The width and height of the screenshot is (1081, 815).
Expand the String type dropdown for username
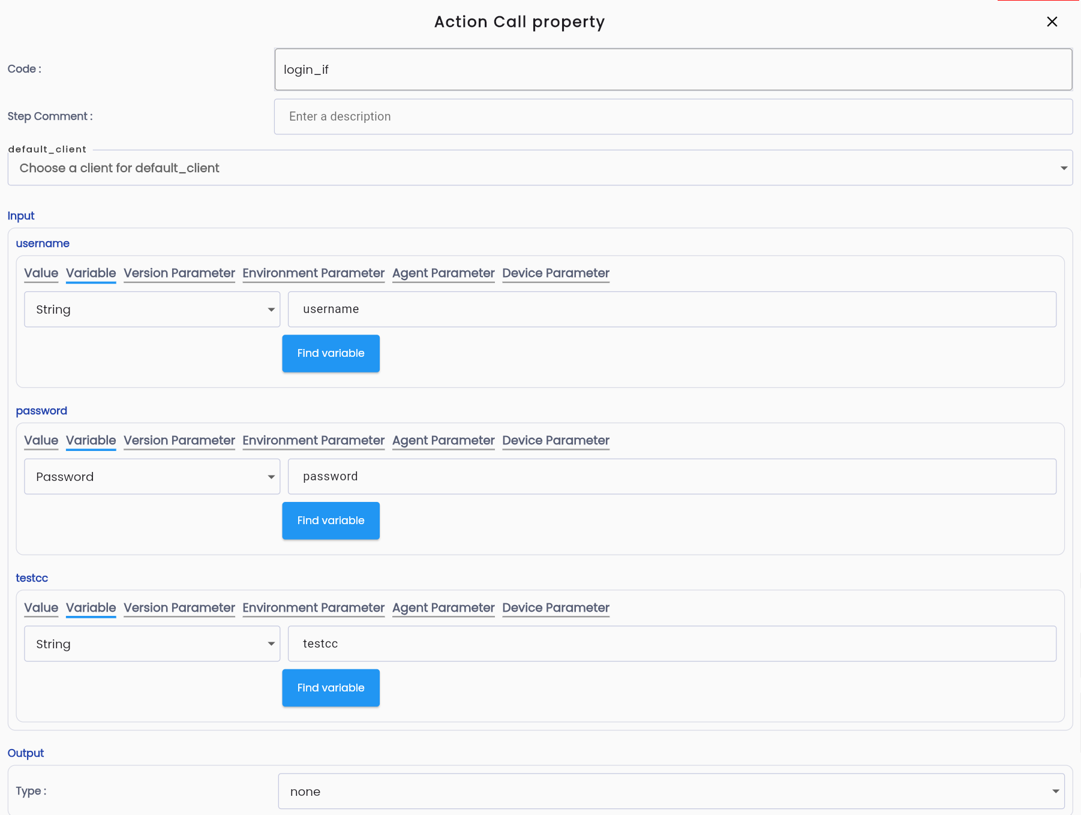tap(152, 309)
